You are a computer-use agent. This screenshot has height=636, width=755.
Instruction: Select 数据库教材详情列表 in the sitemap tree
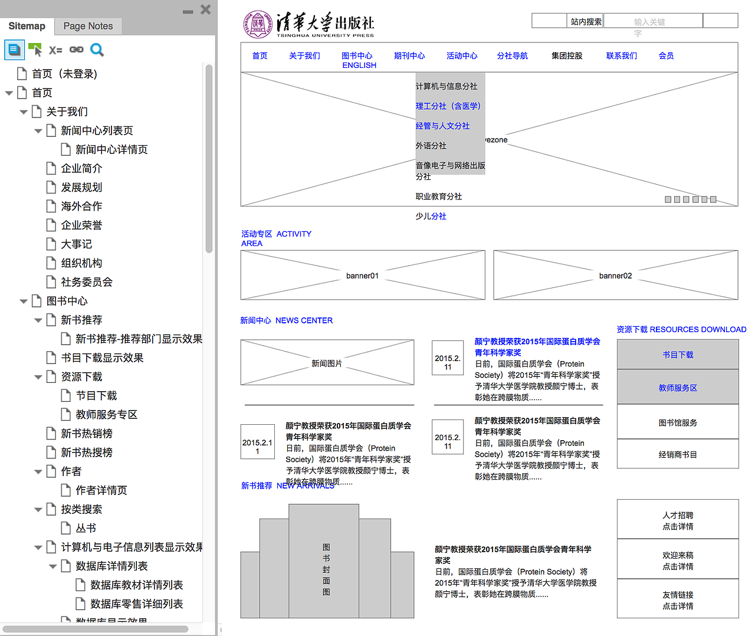tap(136, 585)
